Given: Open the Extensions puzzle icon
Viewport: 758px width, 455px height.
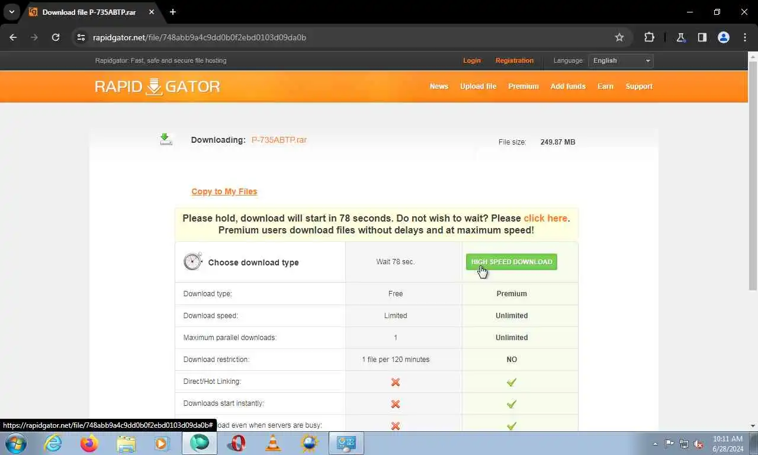Looking at the screenshot, I should click(x=649, y=37).
